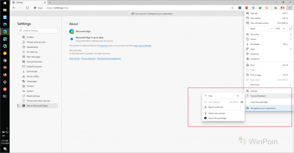This screenshot has height=153, width=294.
Task: Go to New tab page settings
Action: click(38, 57)
